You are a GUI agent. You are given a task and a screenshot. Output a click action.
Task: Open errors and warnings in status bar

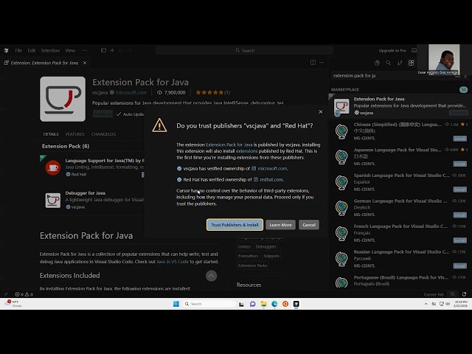(x=24, y=294)
